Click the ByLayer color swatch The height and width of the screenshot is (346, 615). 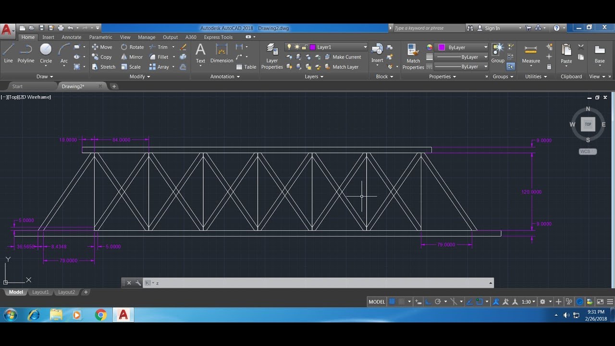pos(442,47)
